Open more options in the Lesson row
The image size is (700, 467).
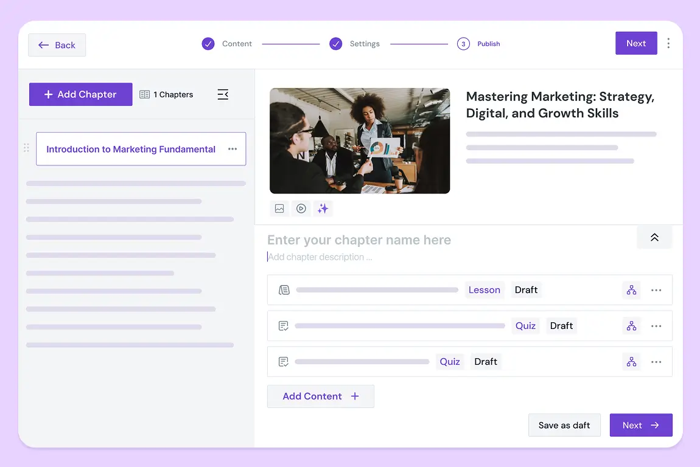pyautogui.click(x=656, y=291)
